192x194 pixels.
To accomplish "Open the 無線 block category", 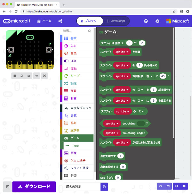I will click(x=77, y=68).
